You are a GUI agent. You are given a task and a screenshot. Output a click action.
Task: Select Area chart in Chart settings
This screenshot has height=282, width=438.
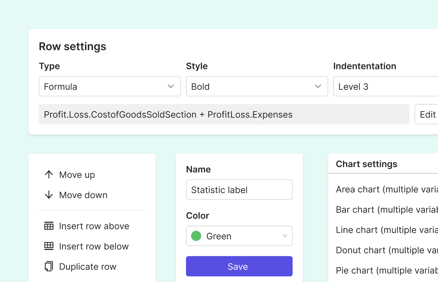click(x=381, y=189)
